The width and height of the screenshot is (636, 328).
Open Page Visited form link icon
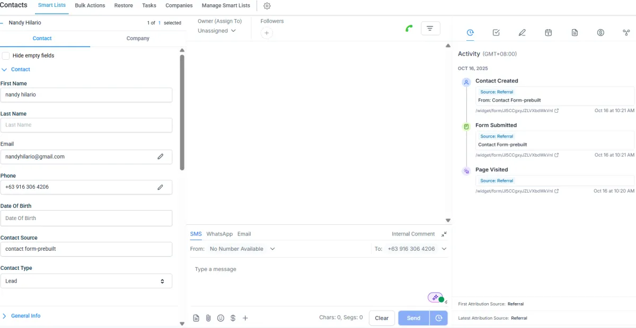pyautogui.click(x=556, y=191)
